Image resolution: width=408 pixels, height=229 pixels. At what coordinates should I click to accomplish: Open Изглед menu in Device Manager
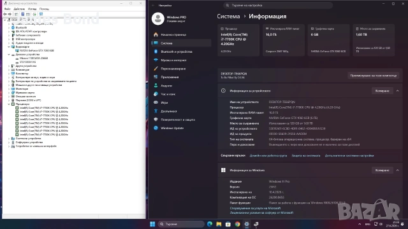point(33,9)
